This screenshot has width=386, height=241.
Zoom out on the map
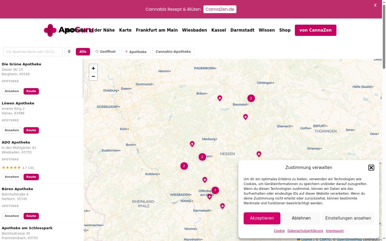pyautogui.click(x=93, y=76)
